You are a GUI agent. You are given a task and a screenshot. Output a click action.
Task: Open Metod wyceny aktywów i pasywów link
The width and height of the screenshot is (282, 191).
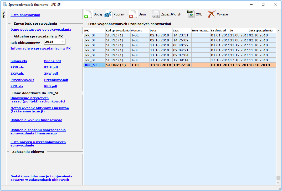click(x=40, y=110)
